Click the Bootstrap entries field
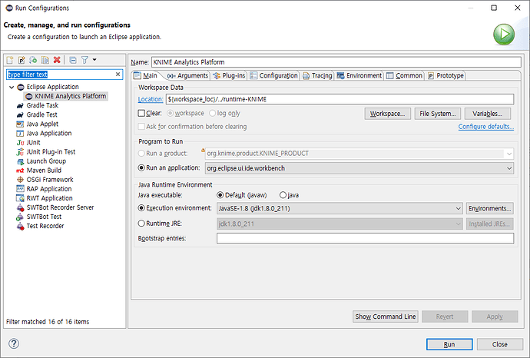Image resolution: width=530 pixels, height=358 pixels. pos(365,238)
